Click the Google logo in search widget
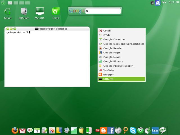Screen dimensions: 180x135 77,11
